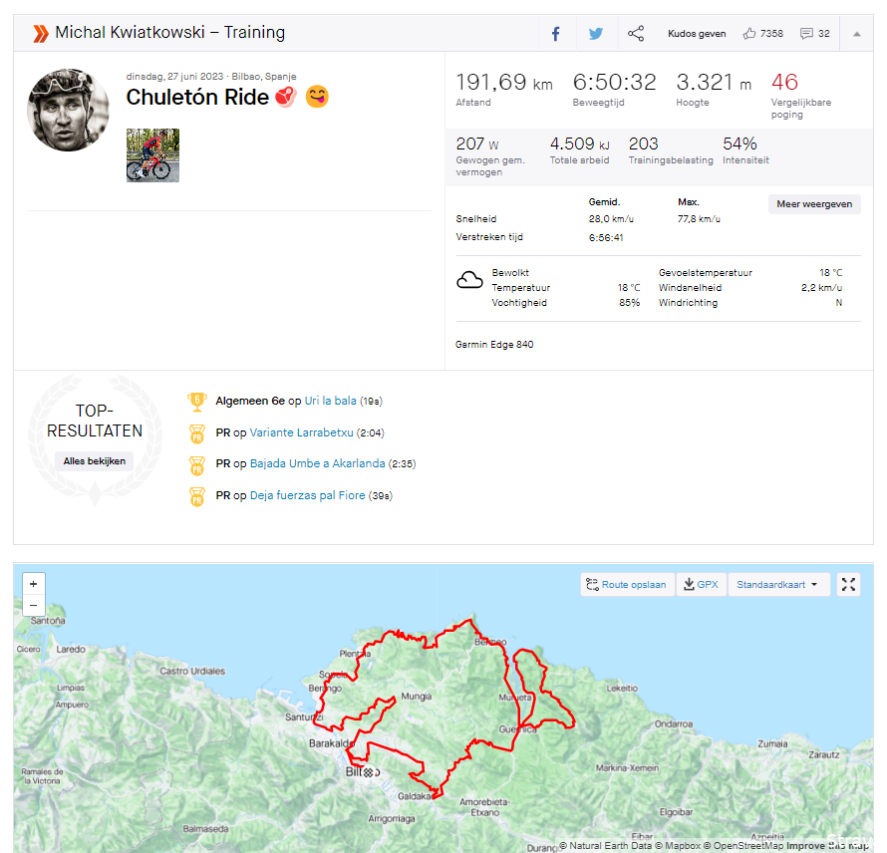Open the Variante Larrabetxu segment link
The image size is (887, 853).
pos(301,432)
